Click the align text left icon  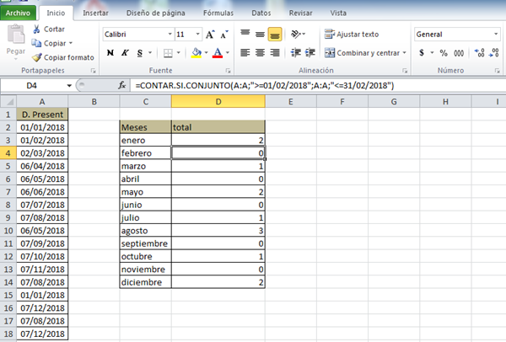click(x=243, y=52)
